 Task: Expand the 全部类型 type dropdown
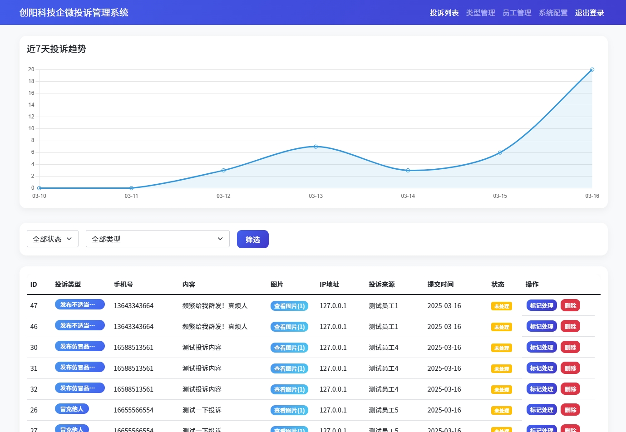[x=158, y=239]
